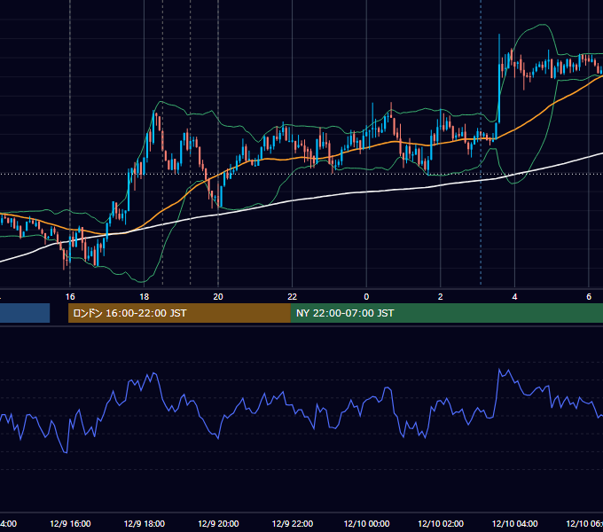Click the '12/9 22:00' indicator time label

pyautogui.click(x=293, y=523)
